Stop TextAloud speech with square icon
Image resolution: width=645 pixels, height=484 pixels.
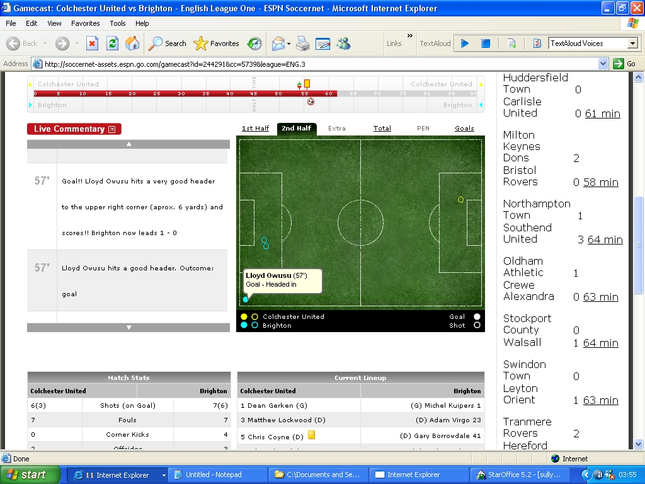[x=486, y=43]
